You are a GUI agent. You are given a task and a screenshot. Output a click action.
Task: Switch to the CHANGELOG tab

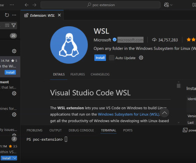[x=100, y=74]
